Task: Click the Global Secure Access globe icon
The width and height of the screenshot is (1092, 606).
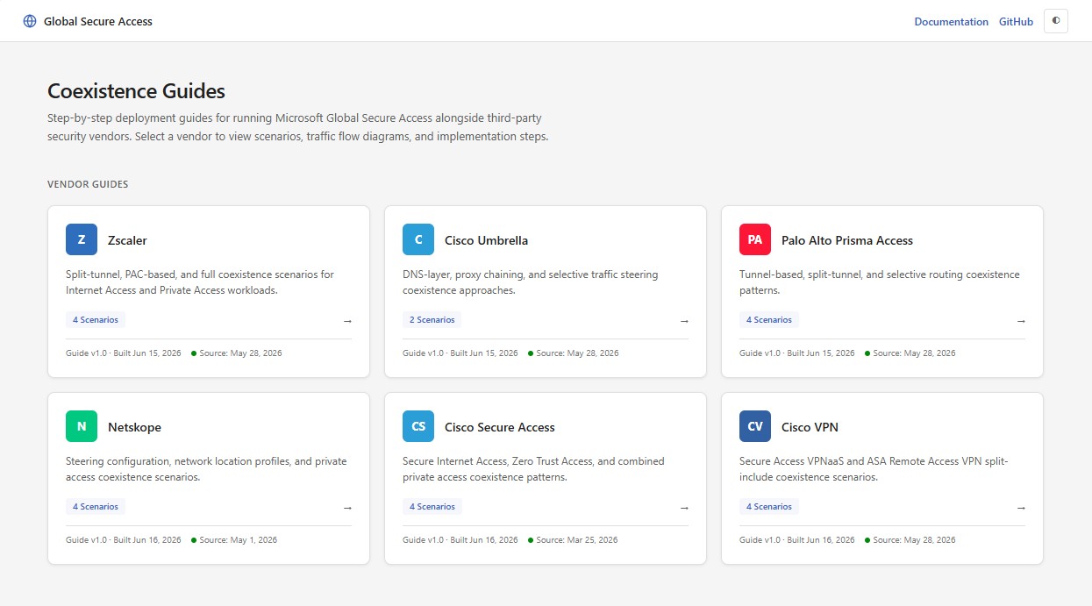Action: [30, 21]
